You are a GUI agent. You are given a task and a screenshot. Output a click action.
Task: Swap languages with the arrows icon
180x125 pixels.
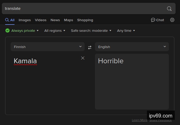pyautogui.click(x=90, y=47)
